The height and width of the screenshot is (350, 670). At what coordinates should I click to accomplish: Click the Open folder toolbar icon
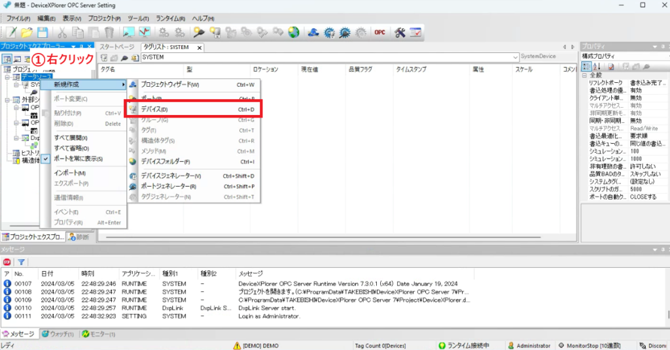coord(27,33)
